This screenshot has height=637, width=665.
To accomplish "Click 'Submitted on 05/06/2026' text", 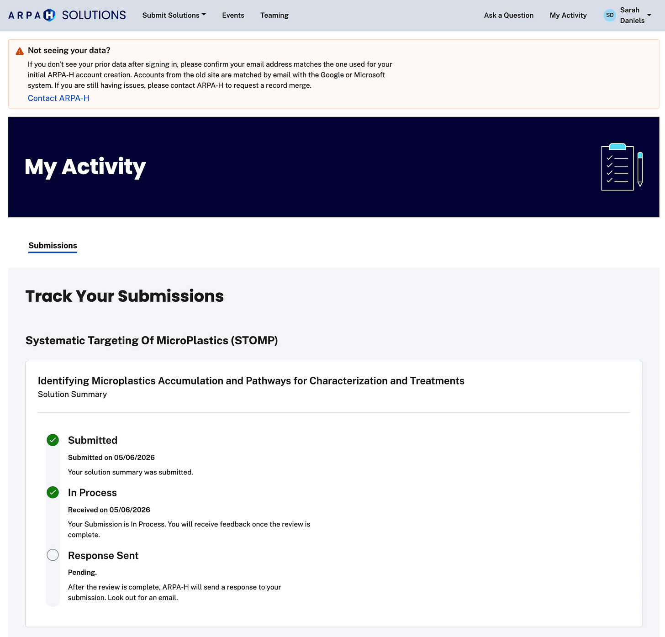I will tap(111, 458).
